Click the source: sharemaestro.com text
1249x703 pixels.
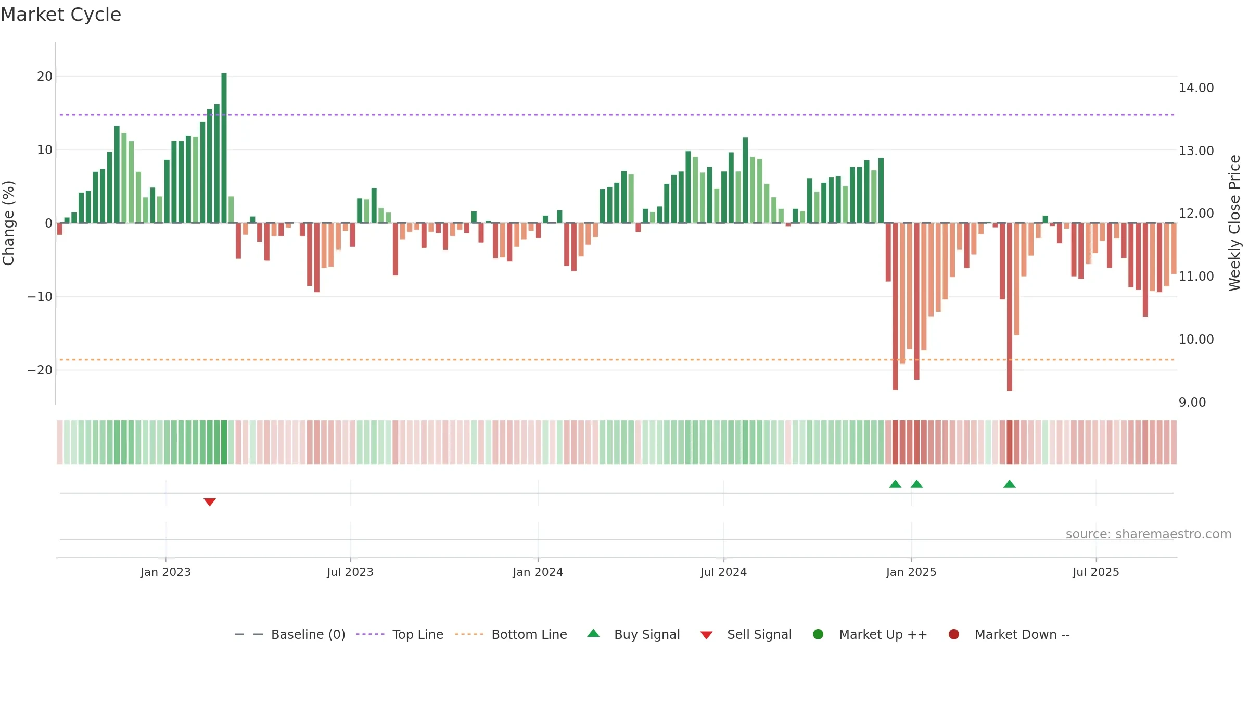click(x=1149, y=534)
